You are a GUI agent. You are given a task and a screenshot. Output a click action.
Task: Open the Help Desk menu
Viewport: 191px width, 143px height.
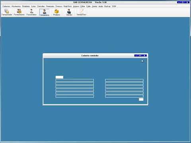tap(68, 6)
